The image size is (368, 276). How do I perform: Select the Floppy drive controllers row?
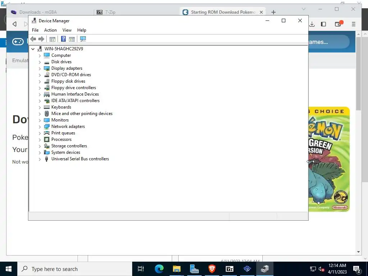tap(73, 88)
